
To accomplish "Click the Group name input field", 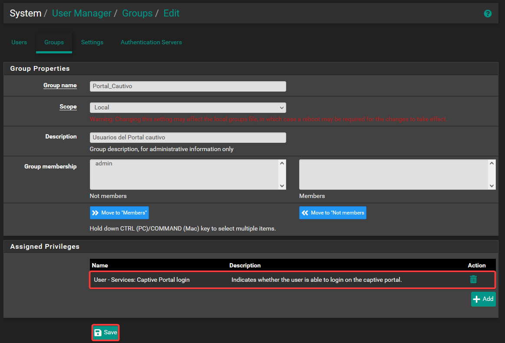I will [188, 86].
